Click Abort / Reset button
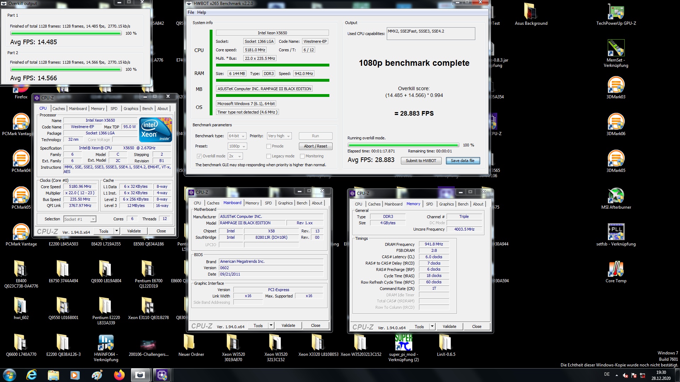The width and height of the screenshot is (680, 382). pyautogui.click(x=315, y=146)
